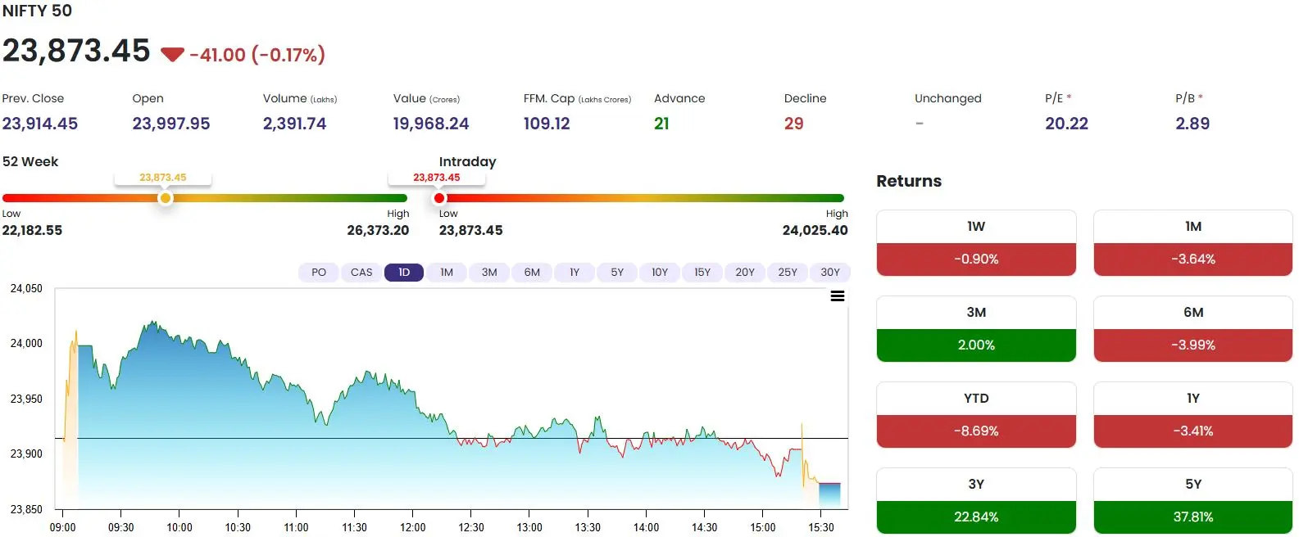The width and height of the screenshot is (1299, 537).
Task: Click the Returns section heading
Action: coord(909,182)
